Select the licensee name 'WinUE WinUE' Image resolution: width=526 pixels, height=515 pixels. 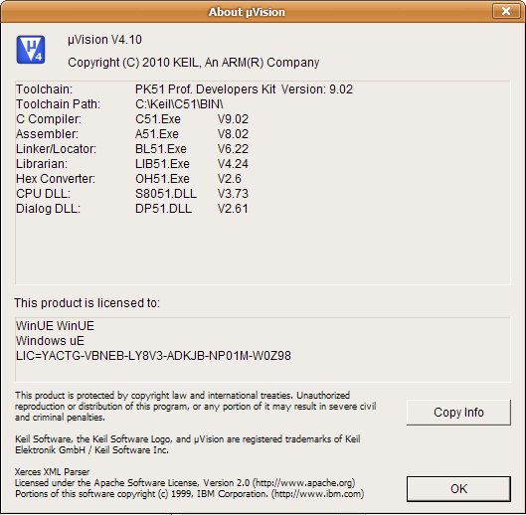[55, 326]
